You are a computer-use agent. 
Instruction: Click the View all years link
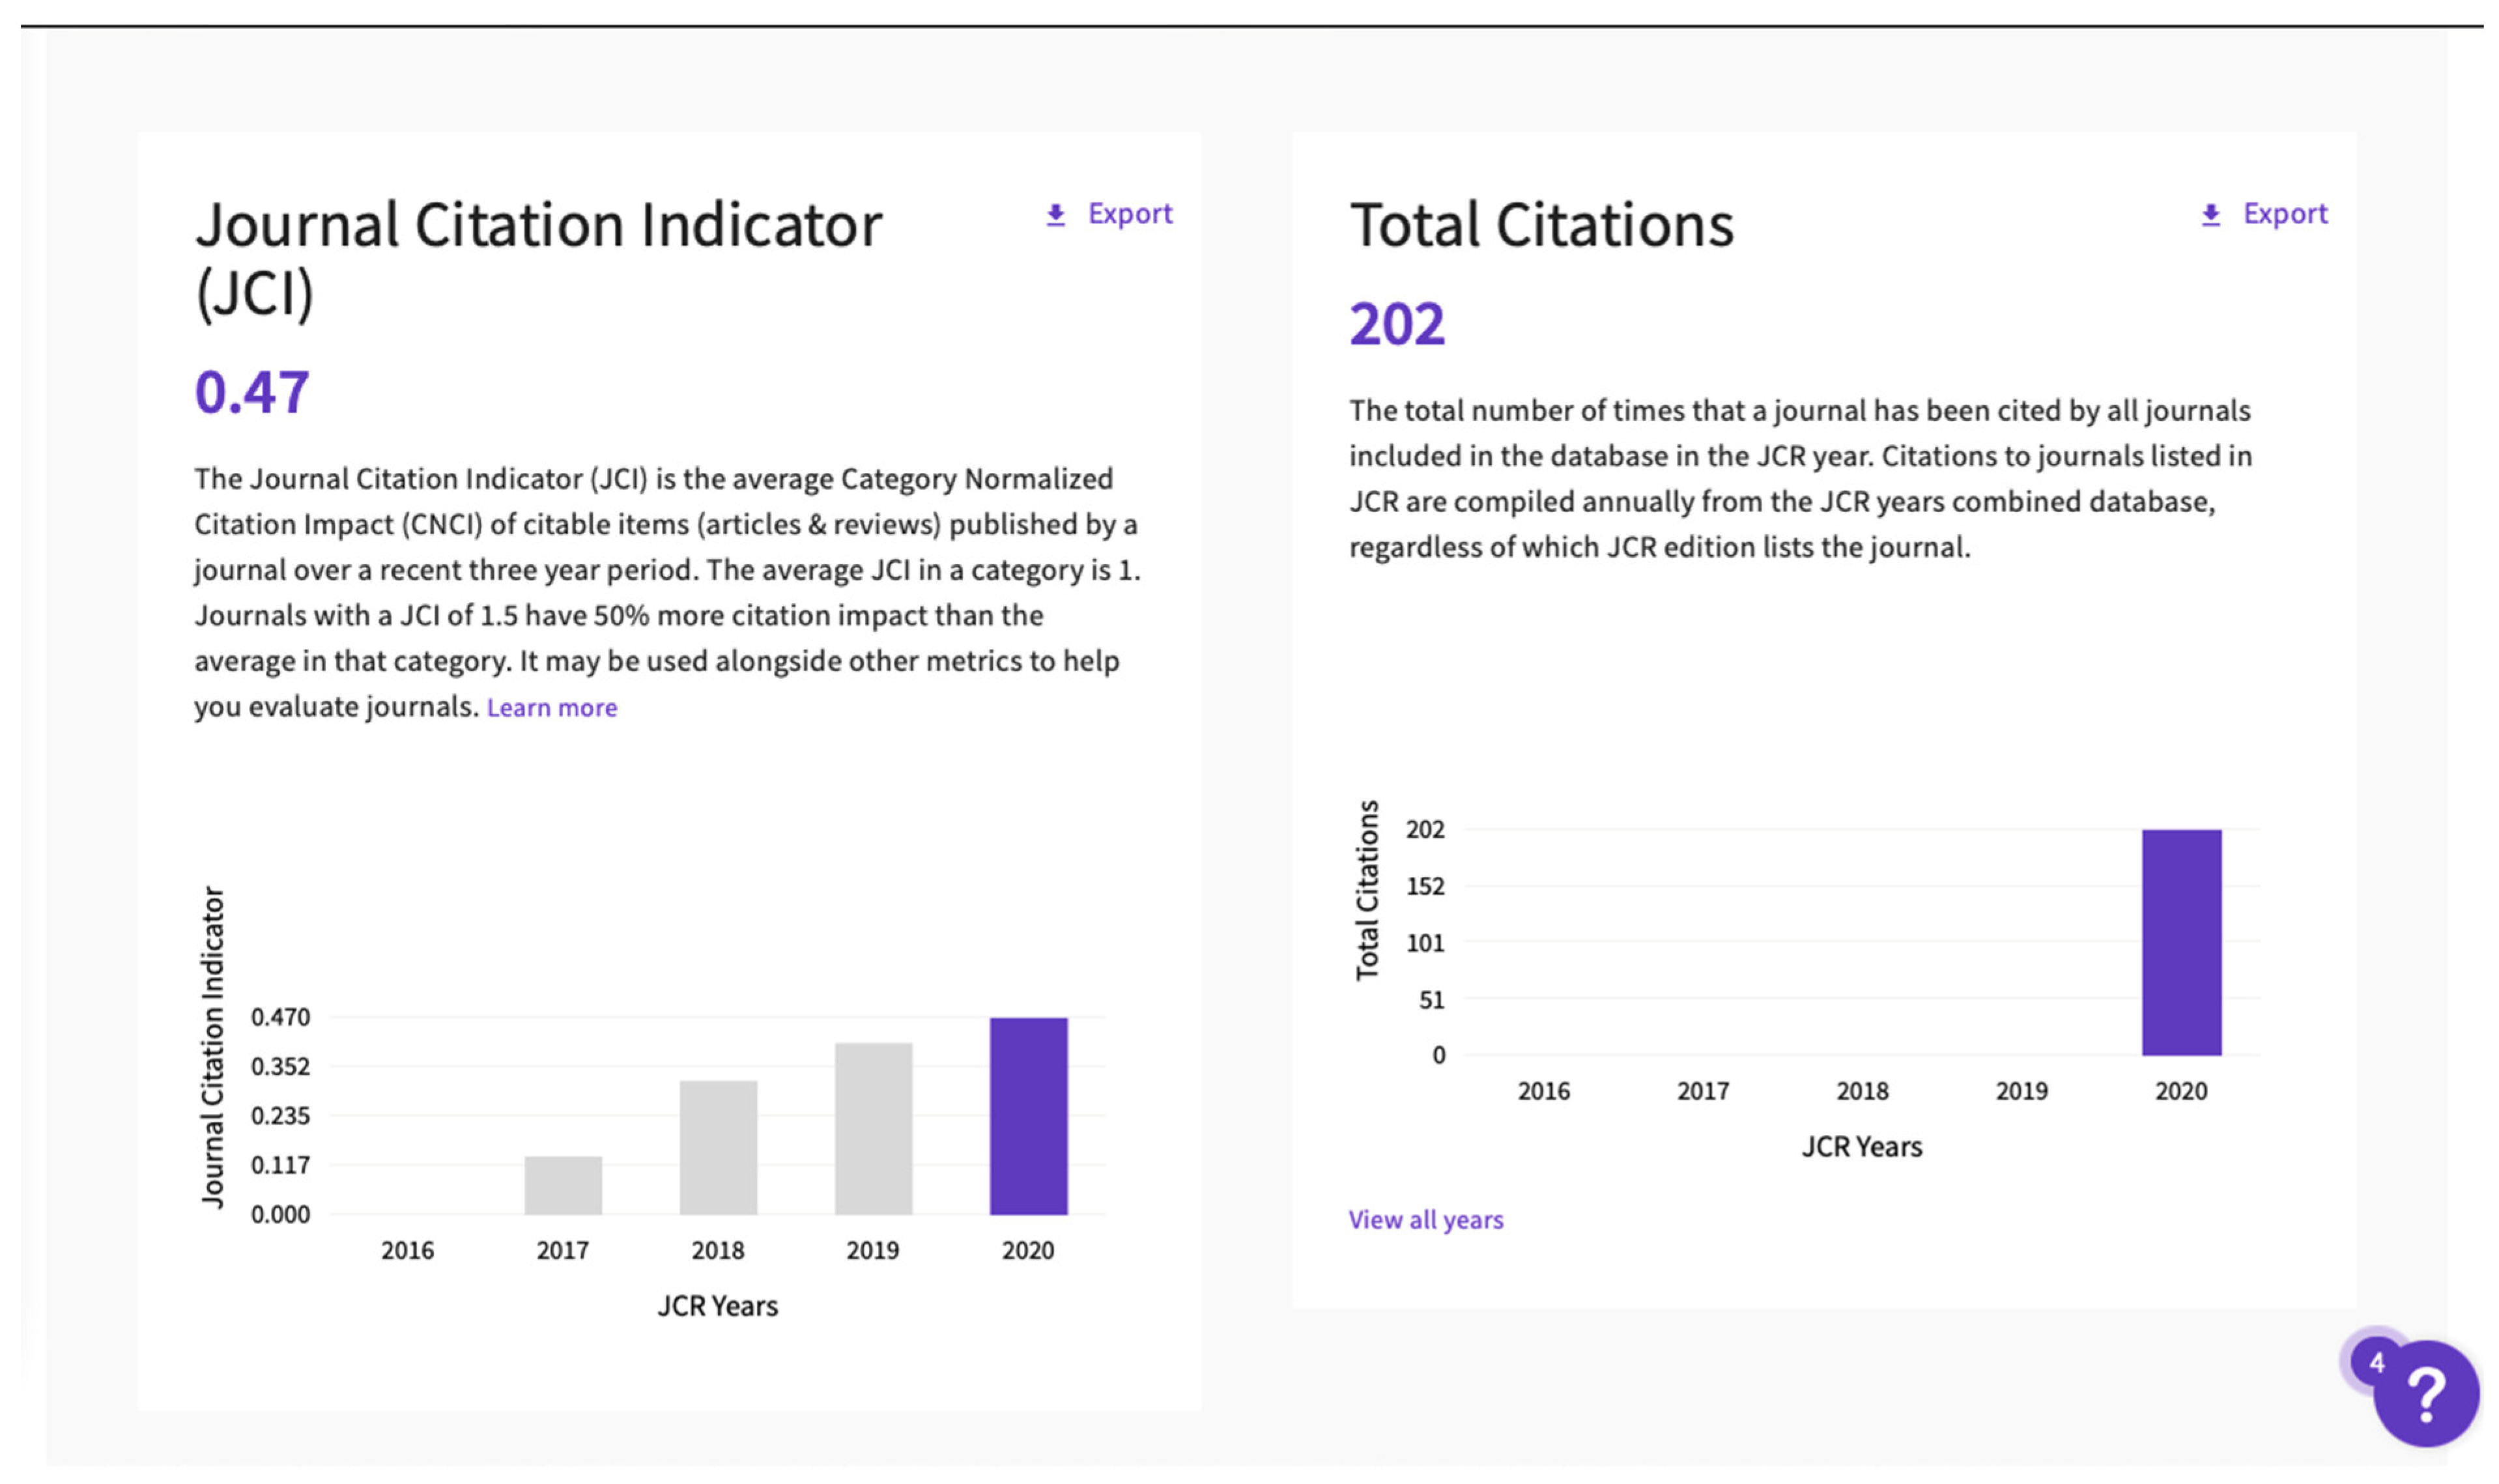[1425, 1220]
